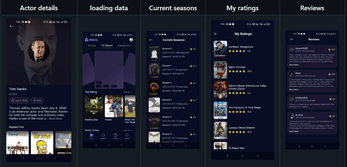Open the Breaking Bad poster
Viewport: 347px width, 167px height.
(94, 106)
